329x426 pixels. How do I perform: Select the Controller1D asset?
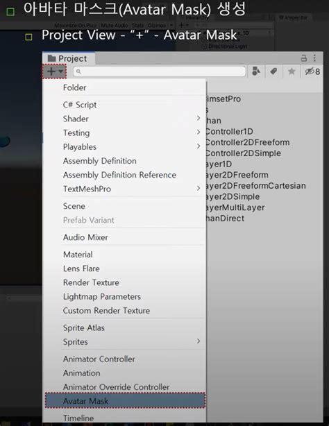coord(229,132)
